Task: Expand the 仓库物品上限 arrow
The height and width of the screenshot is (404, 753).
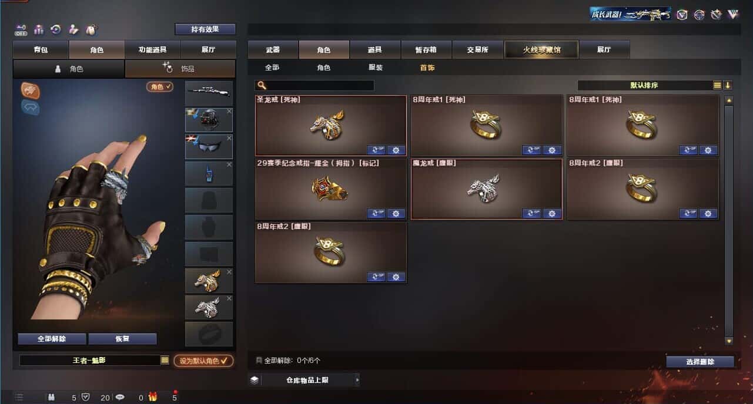Action: tap(357, 380)
